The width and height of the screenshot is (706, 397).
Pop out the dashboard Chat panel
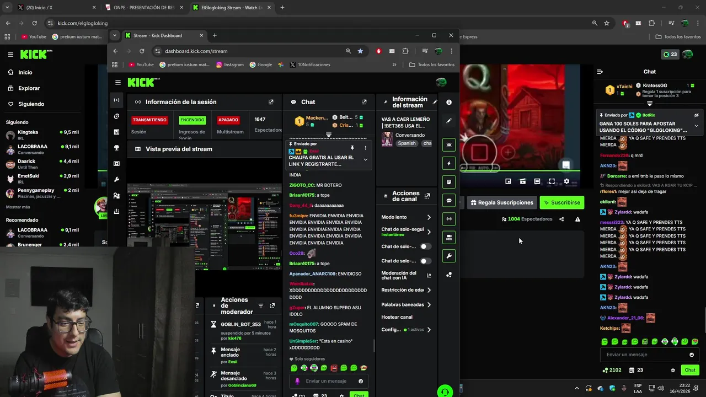click(364, 102)
